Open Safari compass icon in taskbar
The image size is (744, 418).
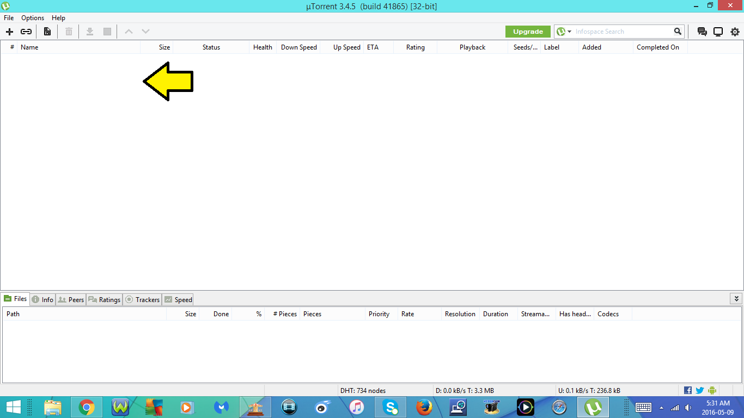point(559,407)
